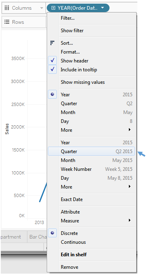Click the sort bars icon beside Sort
This screenshot has height=274, width=147.
pyautogui.click(x=52, y=43)
